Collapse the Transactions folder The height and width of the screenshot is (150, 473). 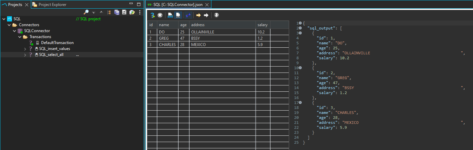click(x=20, y=37)
